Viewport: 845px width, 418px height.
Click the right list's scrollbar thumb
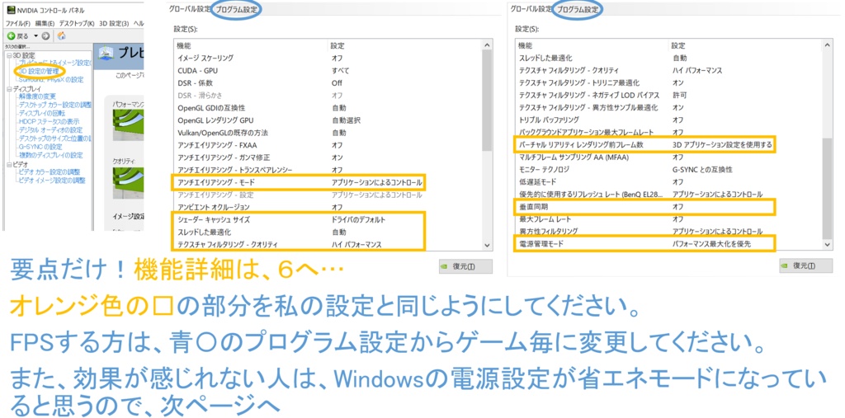827,188
